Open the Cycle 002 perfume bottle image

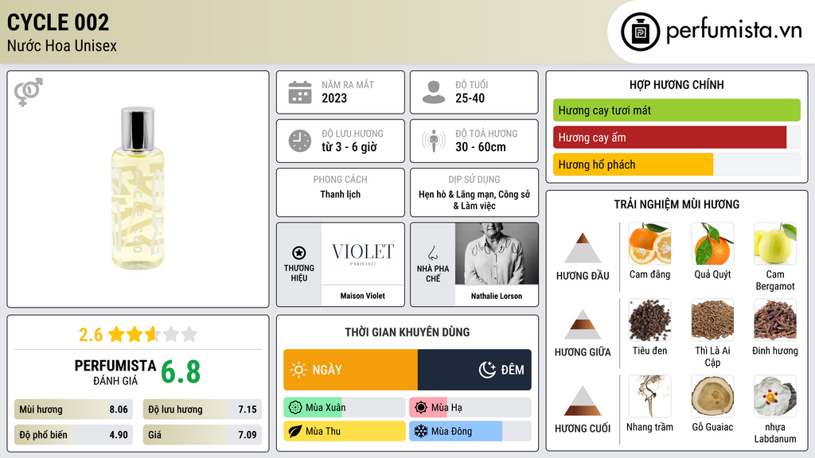[138, 188]
